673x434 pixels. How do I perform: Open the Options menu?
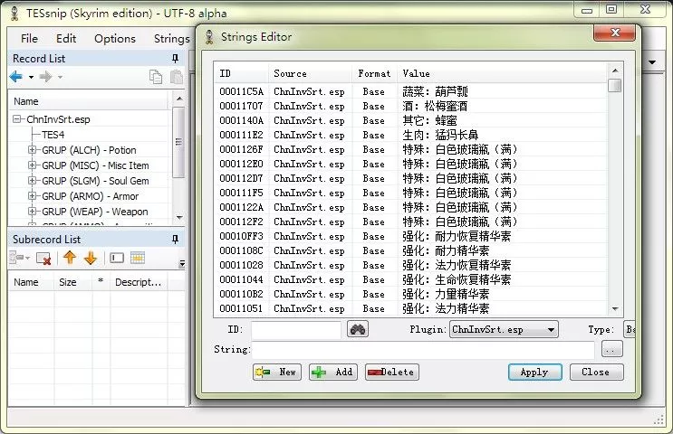[x=115, y=39]
